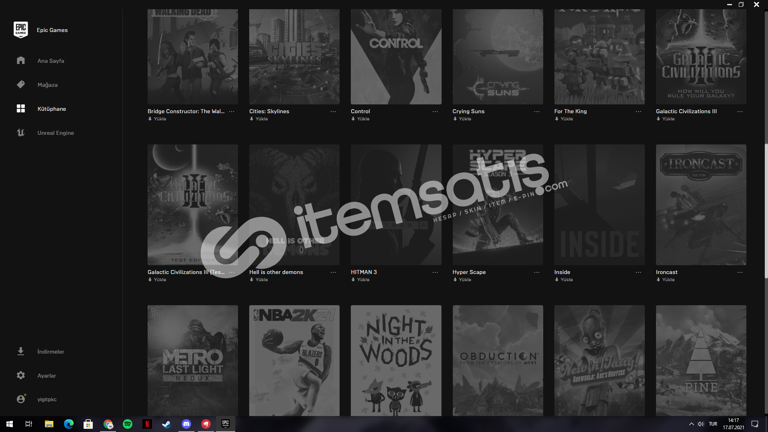
Task: Open the Control game cover
Action: 396,57
